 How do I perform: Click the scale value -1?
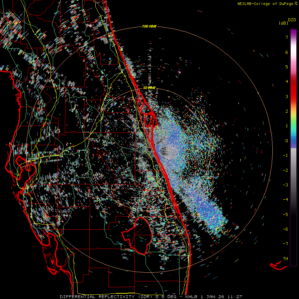[285, 155]
